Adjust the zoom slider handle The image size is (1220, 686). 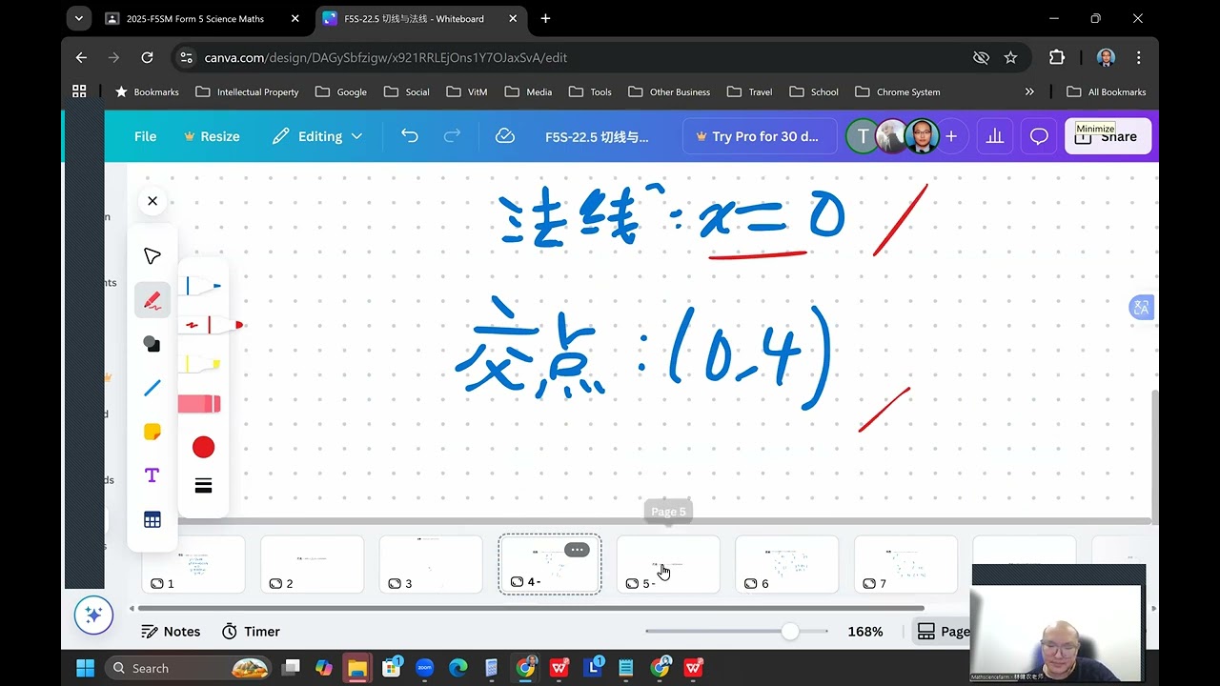[790, 631]
